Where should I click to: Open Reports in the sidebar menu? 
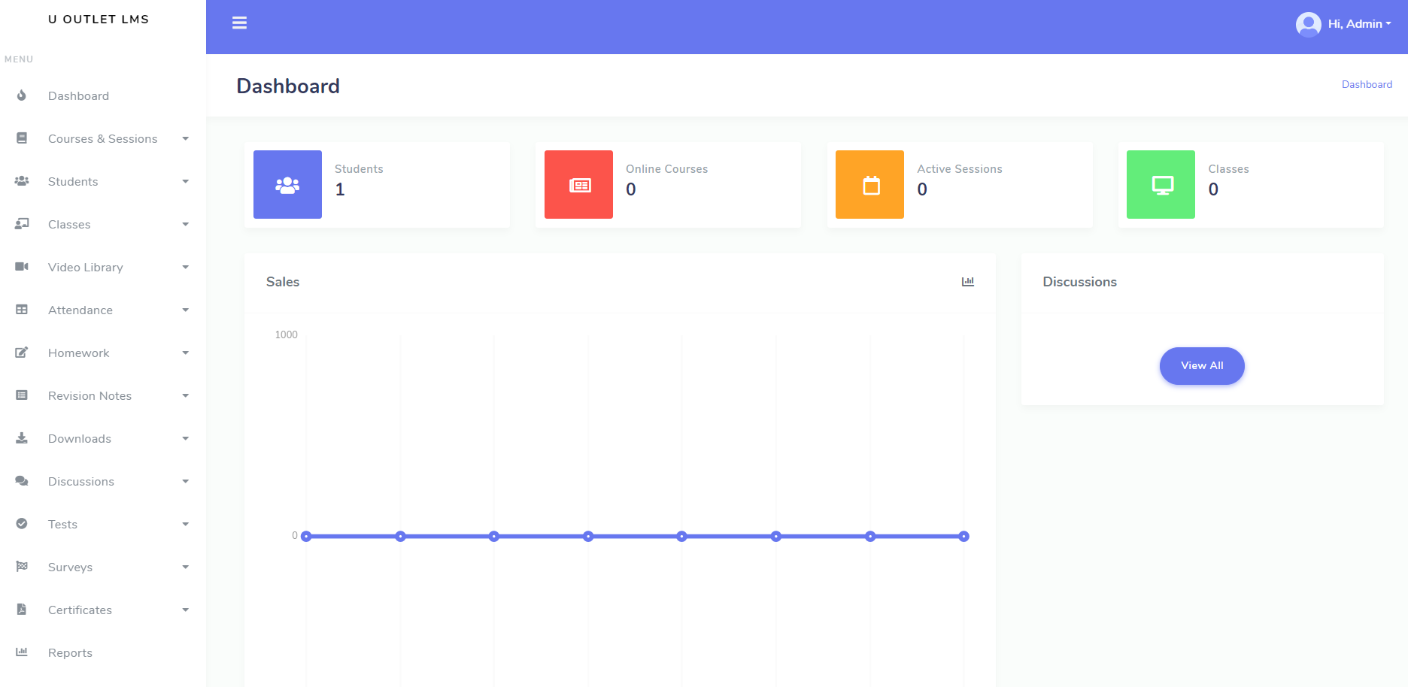click(70, 653)
